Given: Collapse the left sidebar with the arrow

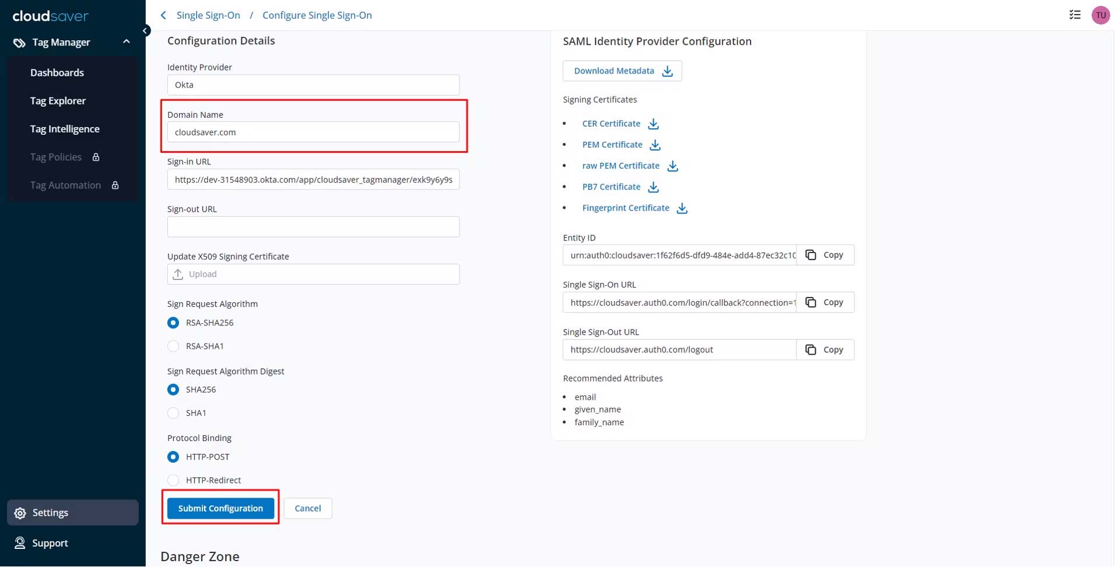Looking at the screenshot, I should point(145,30).
